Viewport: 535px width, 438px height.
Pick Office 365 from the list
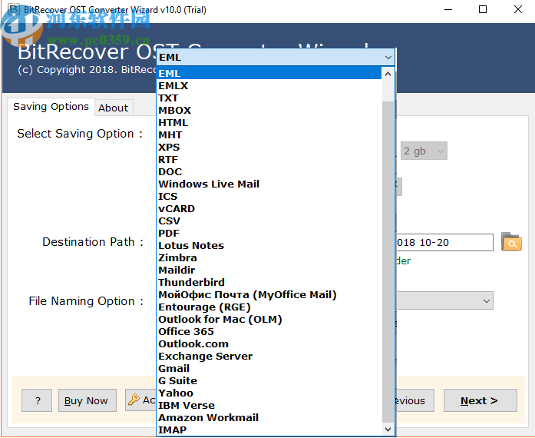[269, 331]
